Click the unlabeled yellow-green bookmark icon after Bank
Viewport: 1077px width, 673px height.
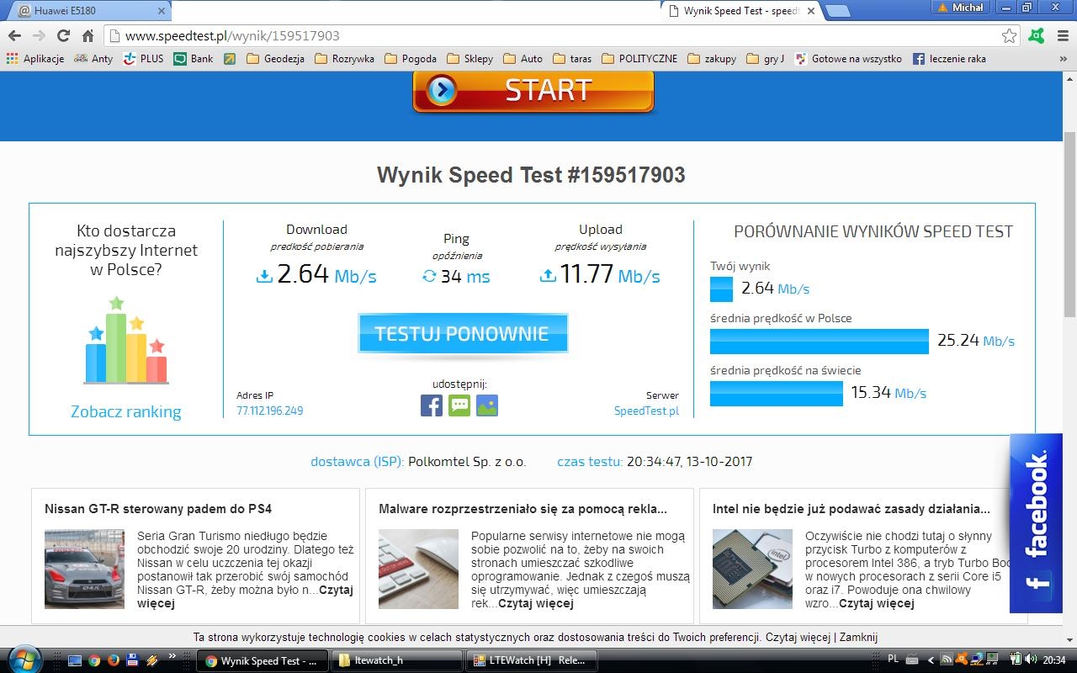coord(230,59)
